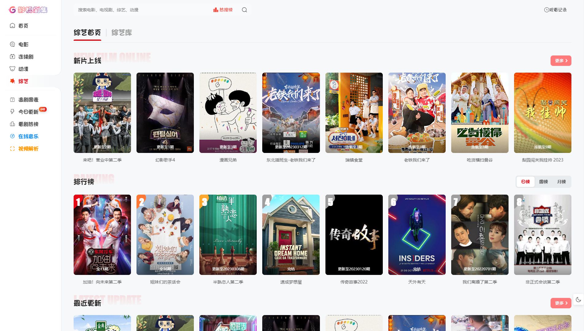Select 月榜 monthly ranking tab
584x331 pixels.
click(562, 182)
